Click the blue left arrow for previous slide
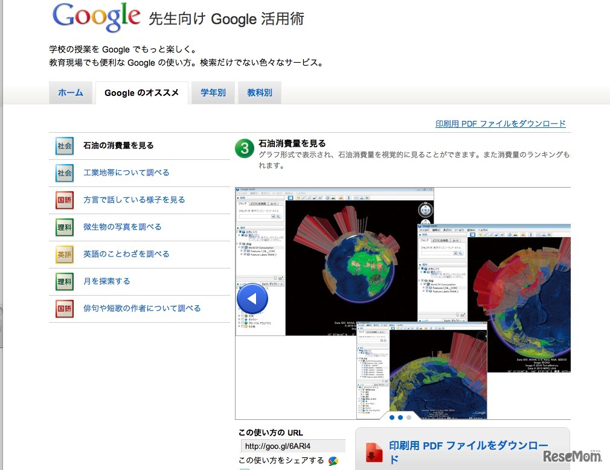The image size is (610, 470). point(252,298)
